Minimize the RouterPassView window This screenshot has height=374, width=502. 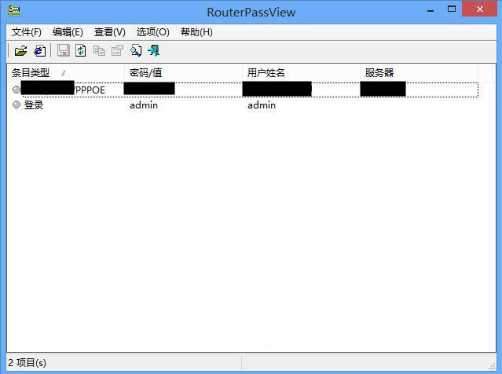[x=431, y=10]
